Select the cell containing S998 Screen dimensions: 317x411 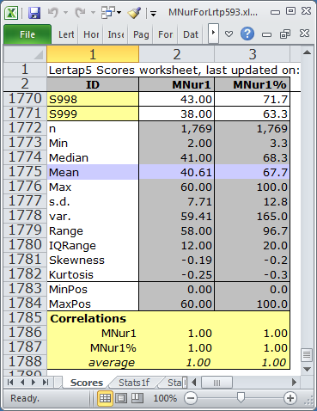93,99
